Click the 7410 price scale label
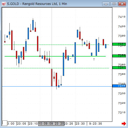The height and width of the screenshot is (128, 128). 122,17
